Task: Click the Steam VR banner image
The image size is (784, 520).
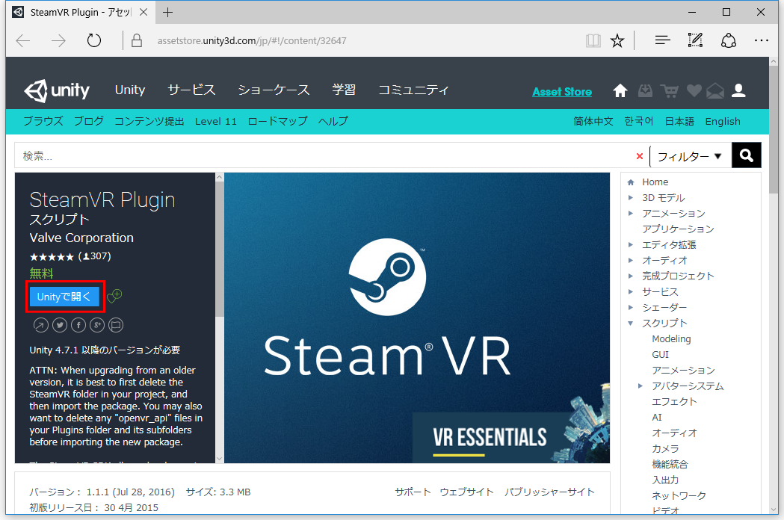Action: pyautogui.click(x=417, y=318)
